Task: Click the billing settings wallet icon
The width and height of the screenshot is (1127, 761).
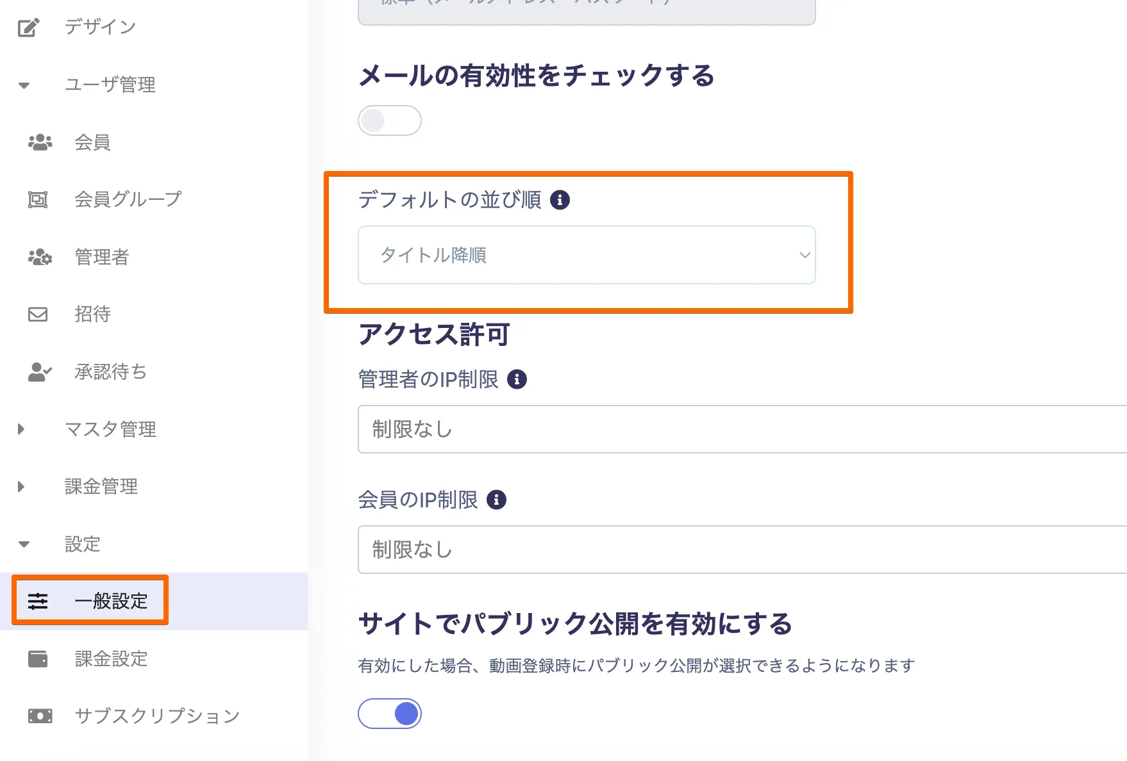Action: pos(38,659)
